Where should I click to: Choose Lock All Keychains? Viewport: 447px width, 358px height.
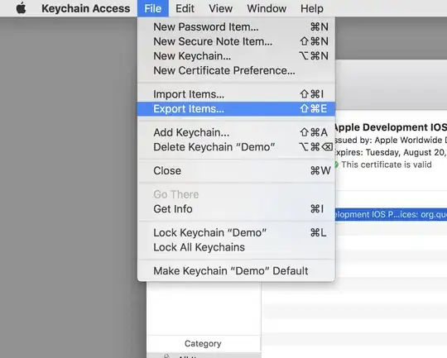point(236,247)
